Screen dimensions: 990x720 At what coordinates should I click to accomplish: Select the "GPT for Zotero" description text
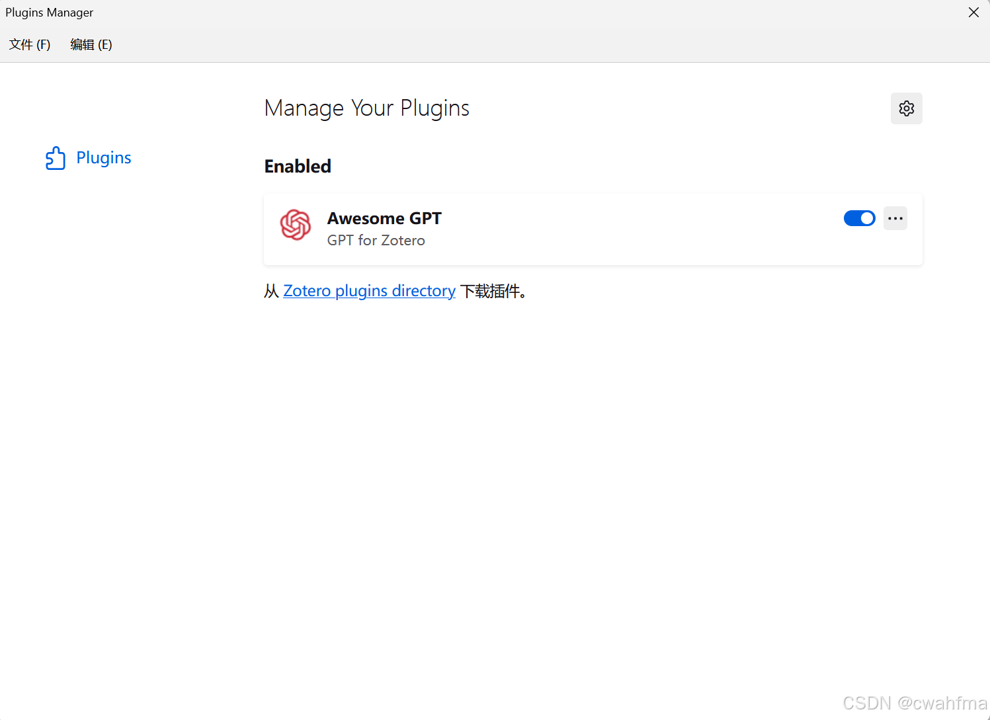376,241
